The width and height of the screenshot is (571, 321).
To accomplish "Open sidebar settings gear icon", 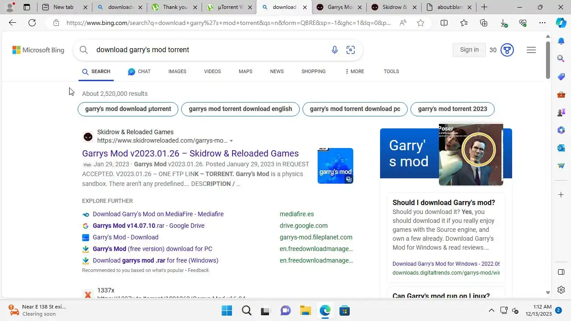I will coord(561,290).
